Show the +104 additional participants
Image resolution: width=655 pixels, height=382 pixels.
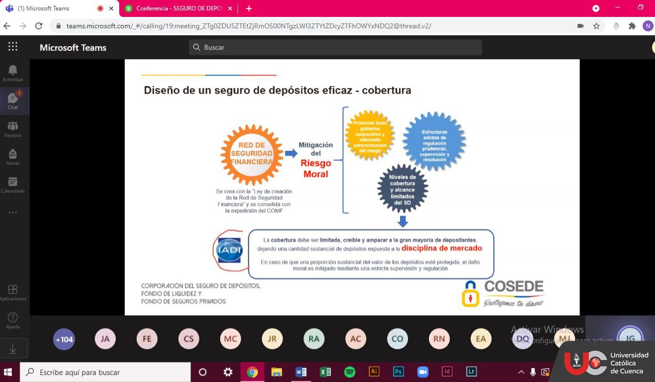[64, 339]
